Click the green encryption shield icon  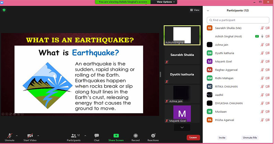coord(4,10)
